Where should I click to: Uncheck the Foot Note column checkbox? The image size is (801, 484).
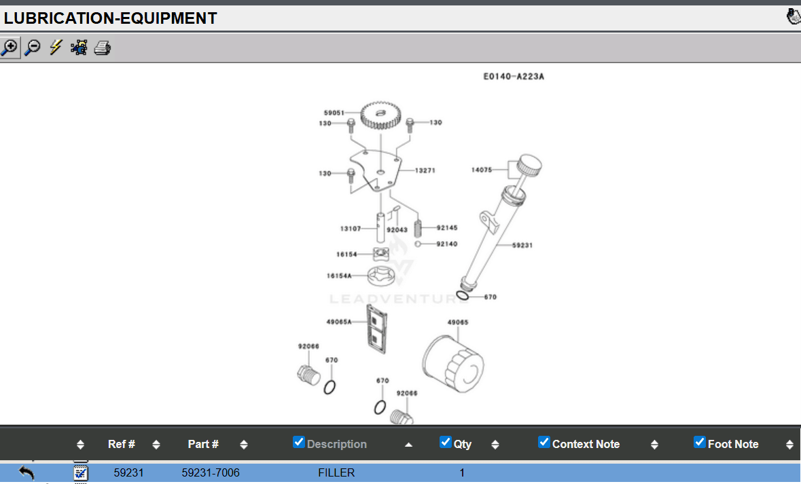700,443
